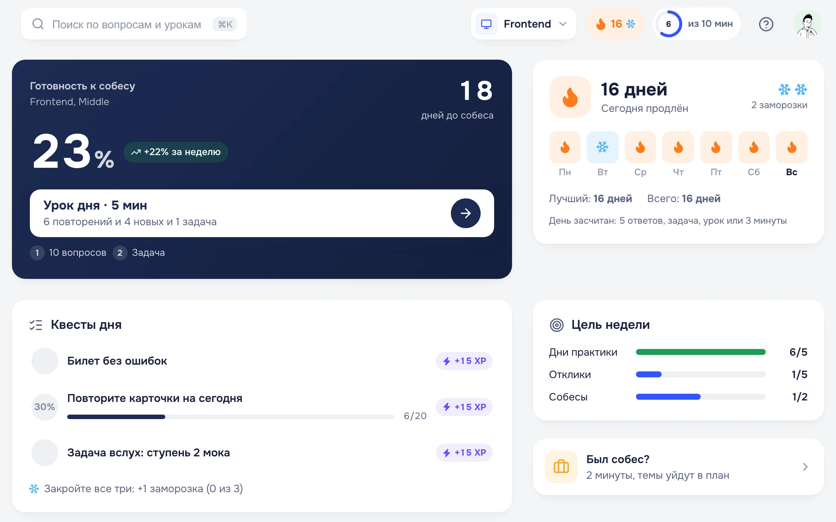Screen dimensions: 836x522
Task: Open the 16-day streak badge in header
Action: tap(615, 24)
